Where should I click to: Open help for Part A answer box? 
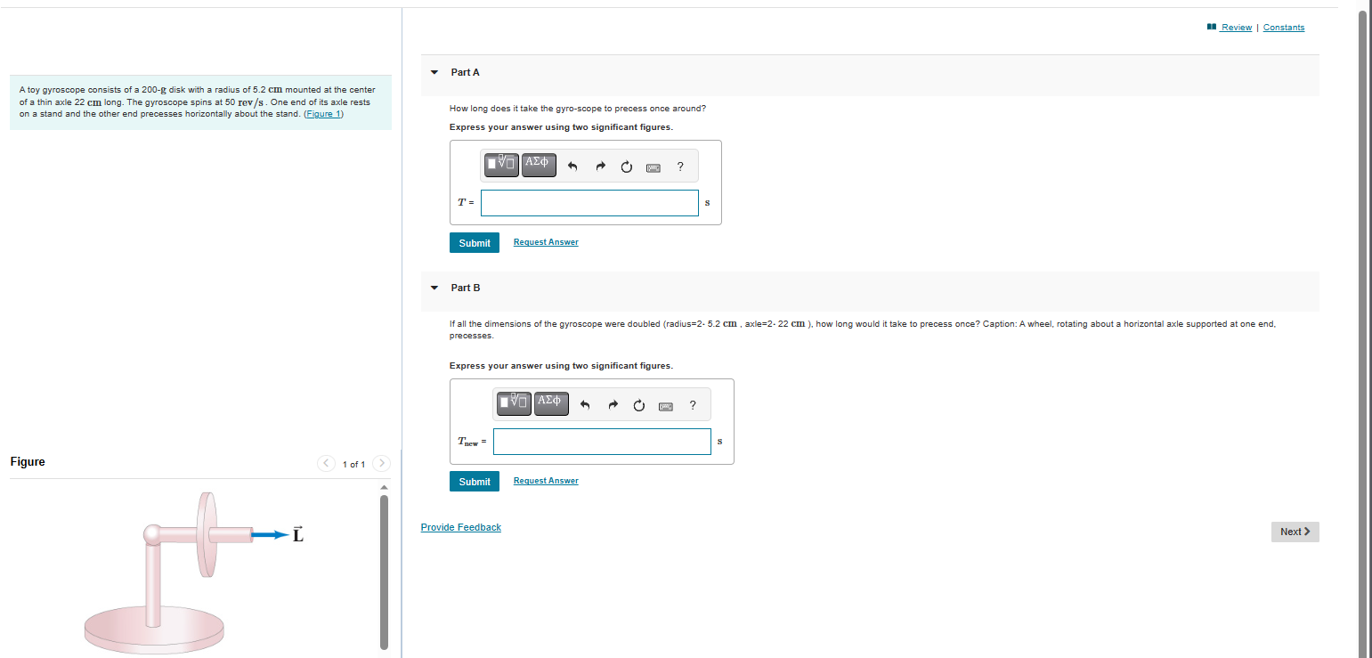pyautogui.click(x=680, y=166)
